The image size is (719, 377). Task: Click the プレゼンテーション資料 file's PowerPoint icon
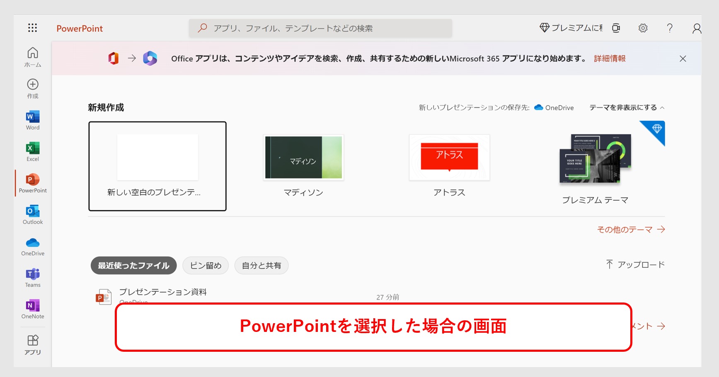pyautogui.click(x=104, y=297)
